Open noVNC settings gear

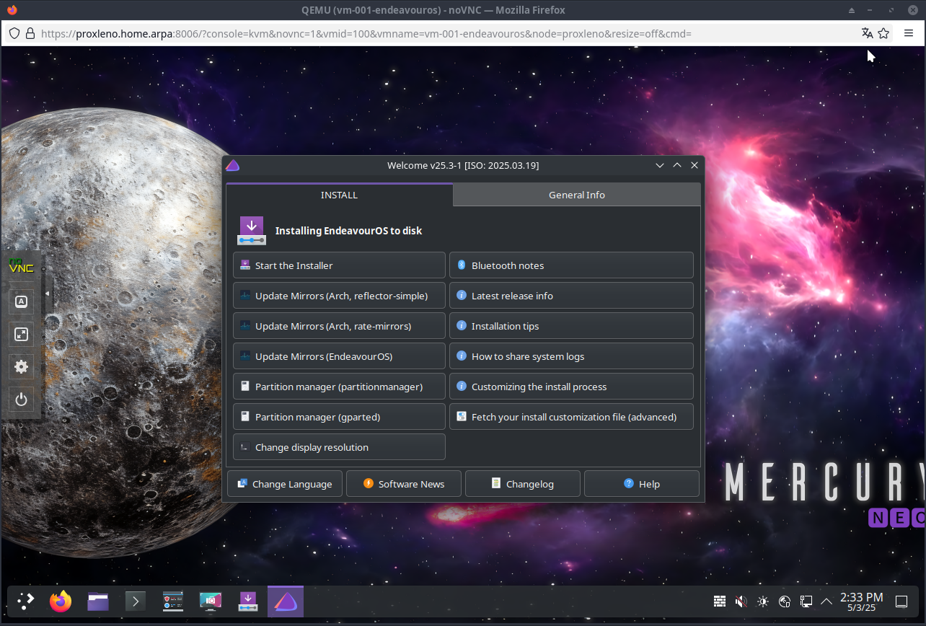click(x=21, y=366)
